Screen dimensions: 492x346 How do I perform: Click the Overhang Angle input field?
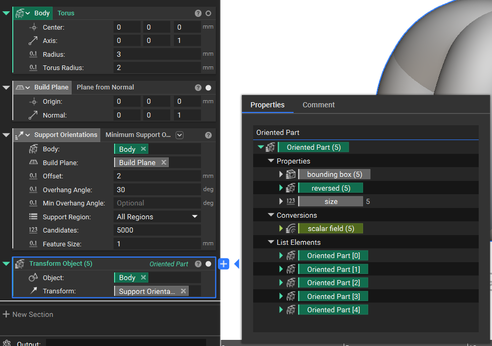[156, 190]
